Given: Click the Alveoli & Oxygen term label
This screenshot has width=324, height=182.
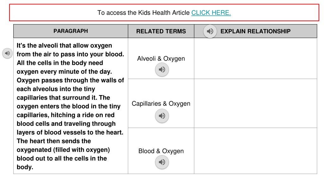Looking at the screenshot, I should tap(161, 58).
